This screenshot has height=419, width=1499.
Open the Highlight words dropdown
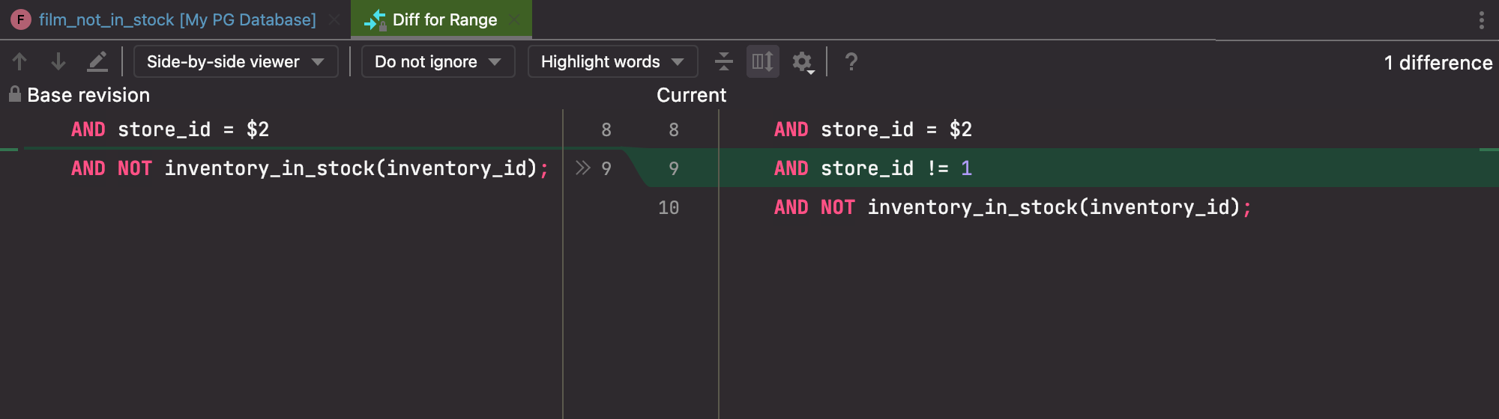coord(612,61)
